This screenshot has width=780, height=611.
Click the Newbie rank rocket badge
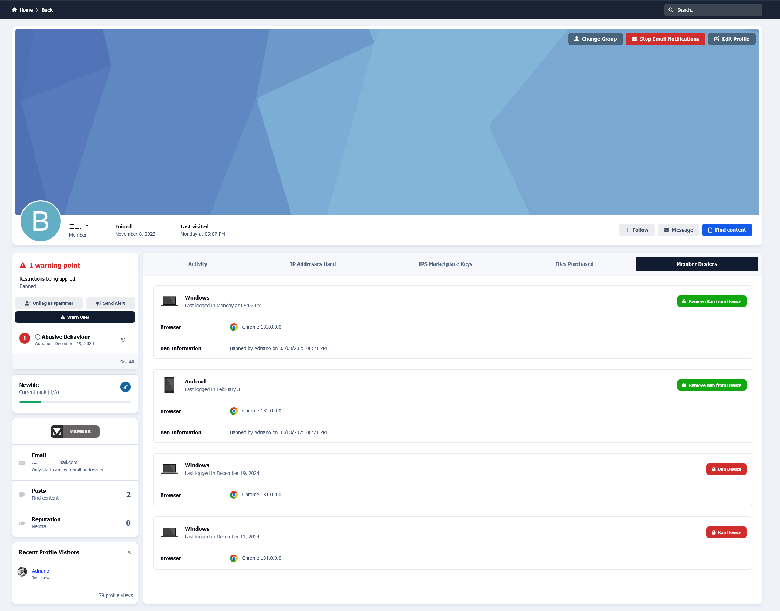(125, 387)
